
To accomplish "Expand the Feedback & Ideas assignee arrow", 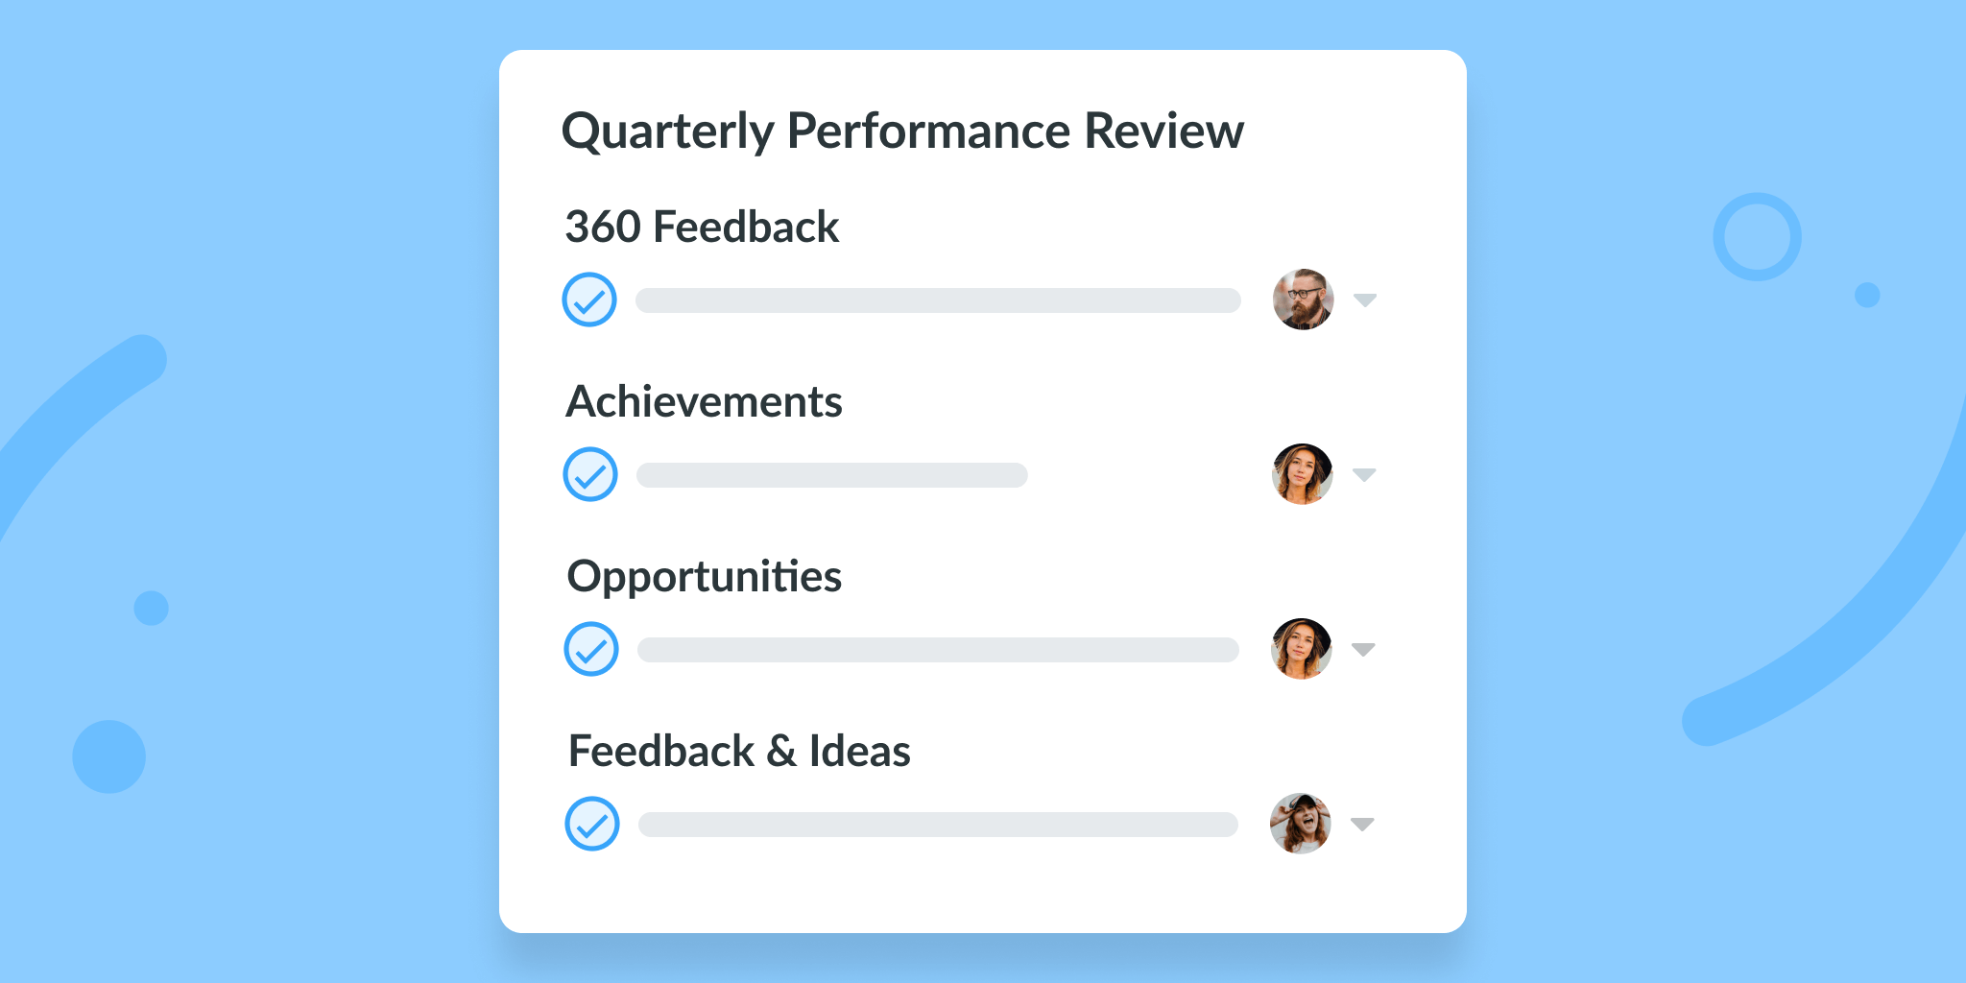I will (1362, 824).
